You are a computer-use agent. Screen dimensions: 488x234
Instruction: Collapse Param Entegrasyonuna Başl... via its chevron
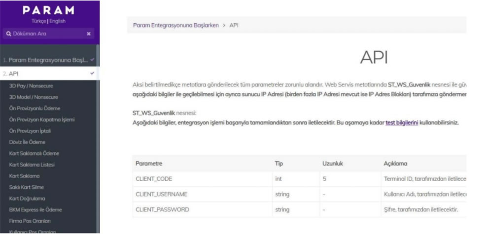click(92, 59)
